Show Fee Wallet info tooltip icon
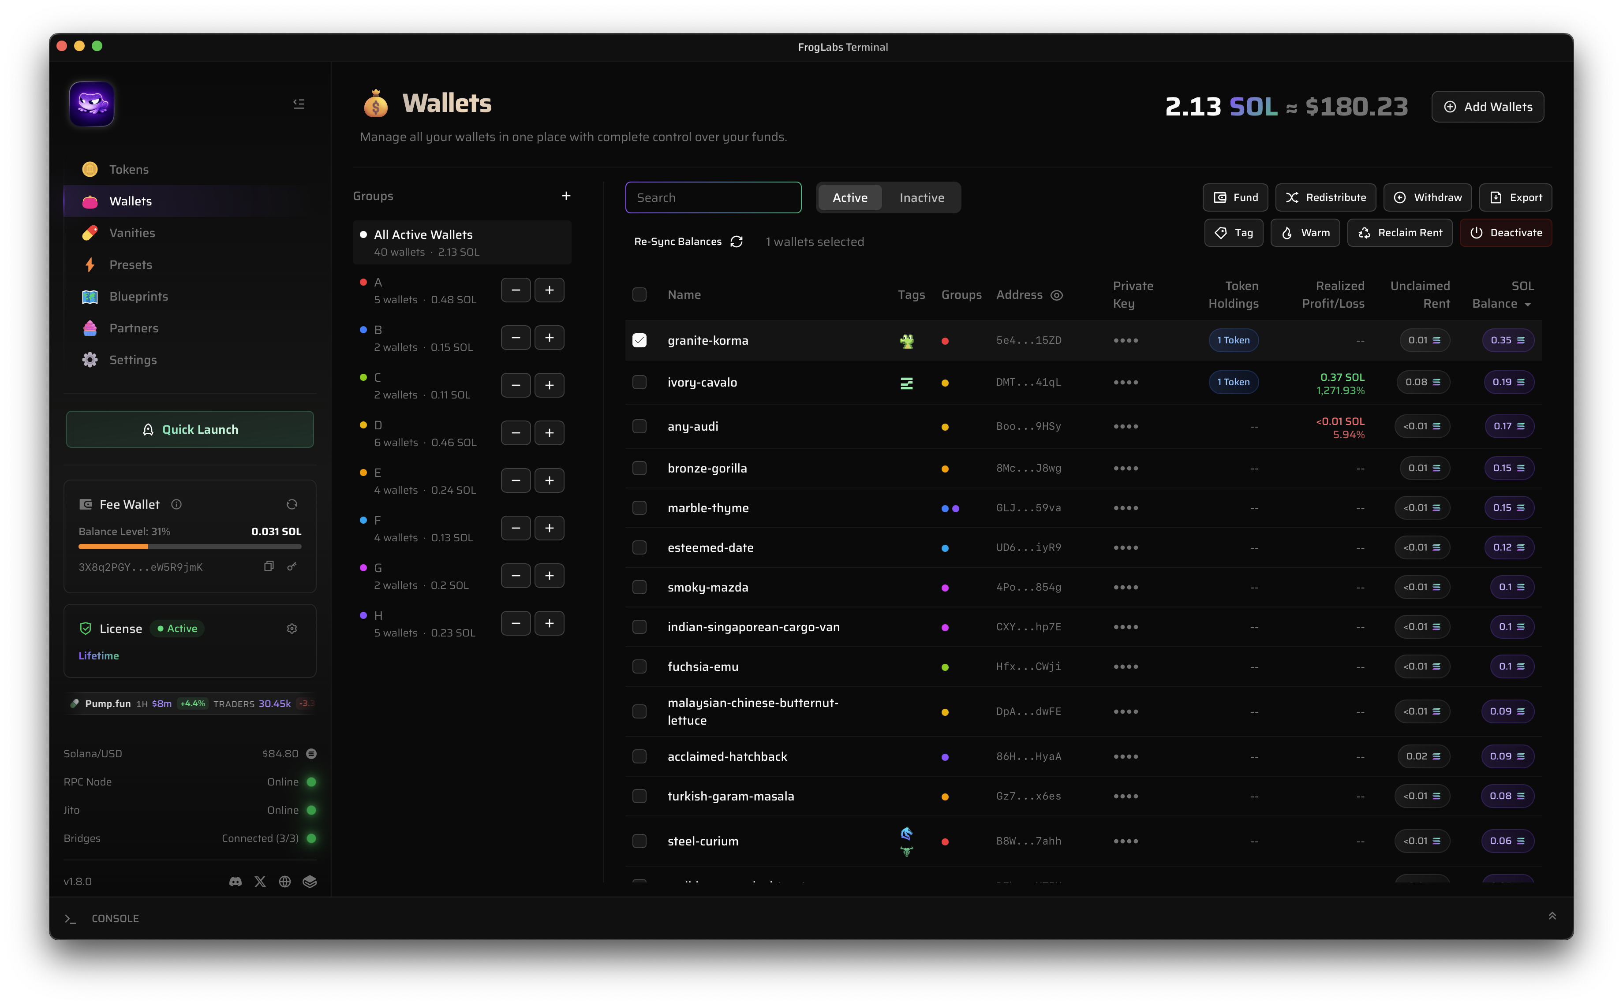1623x1005 pixels. pyautogui.click(x=176, y=505)
